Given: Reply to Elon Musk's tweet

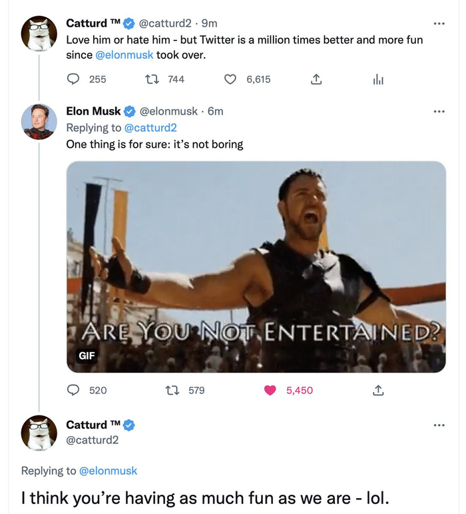Looking at the screenshot, I should click(74, 390).
